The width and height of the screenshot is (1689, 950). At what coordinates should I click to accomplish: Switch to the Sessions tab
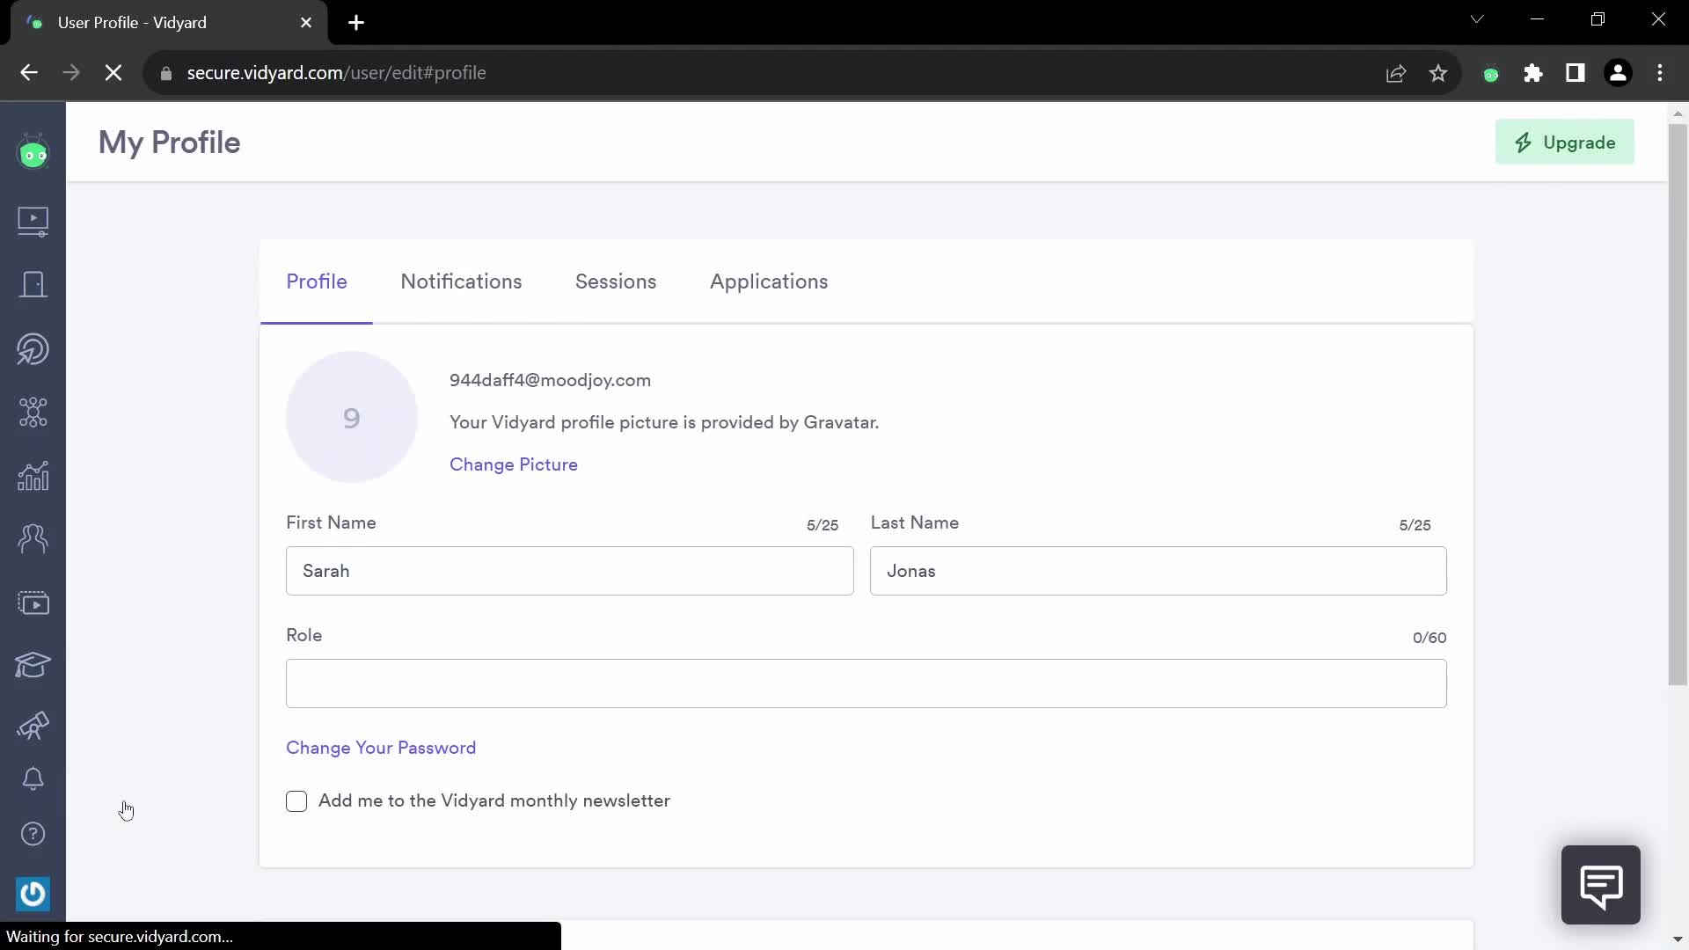pos(615,281)
